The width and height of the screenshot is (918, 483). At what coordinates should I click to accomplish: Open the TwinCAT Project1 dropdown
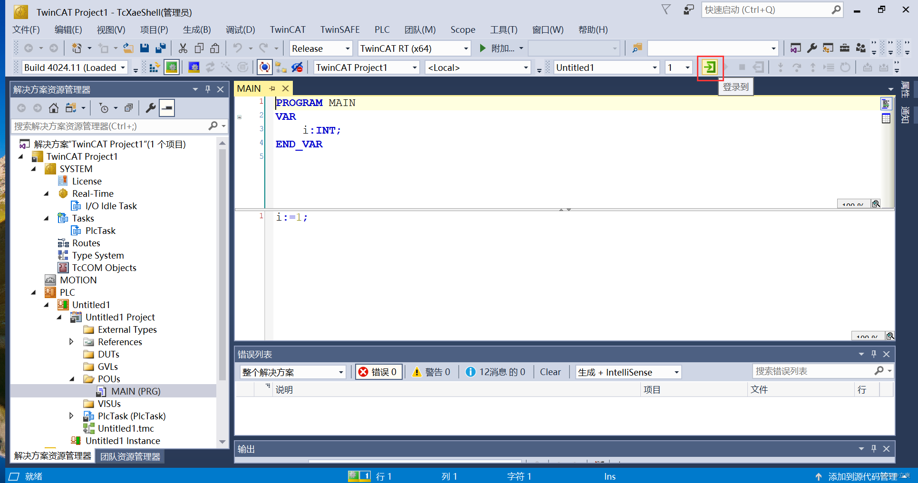coord(366,68)
